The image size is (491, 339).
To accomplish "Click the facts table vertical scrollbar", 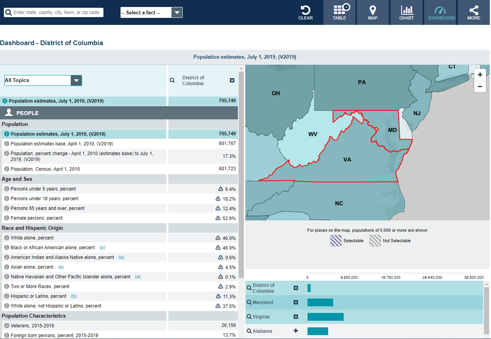I will tap(241, 175).
